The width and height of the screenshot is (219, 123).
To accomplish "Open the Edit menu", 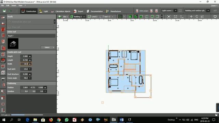I will [8, 5].
